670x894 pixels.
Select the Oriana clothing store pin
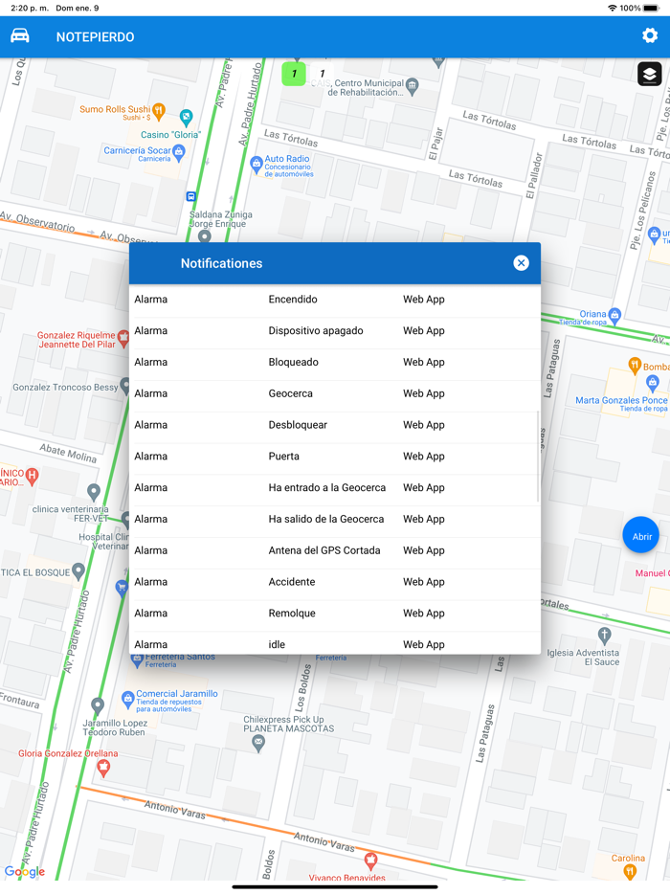pyautogui.click(x=614, y=315)
